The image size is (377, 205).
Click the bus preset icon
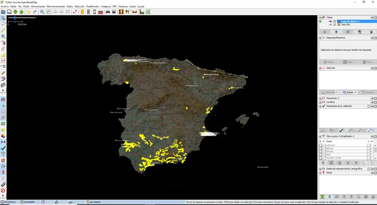114,12
